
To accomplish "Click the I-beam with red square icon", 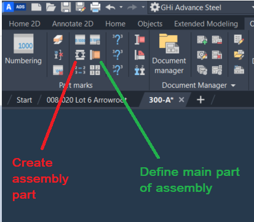I will [x=140, y=39].
